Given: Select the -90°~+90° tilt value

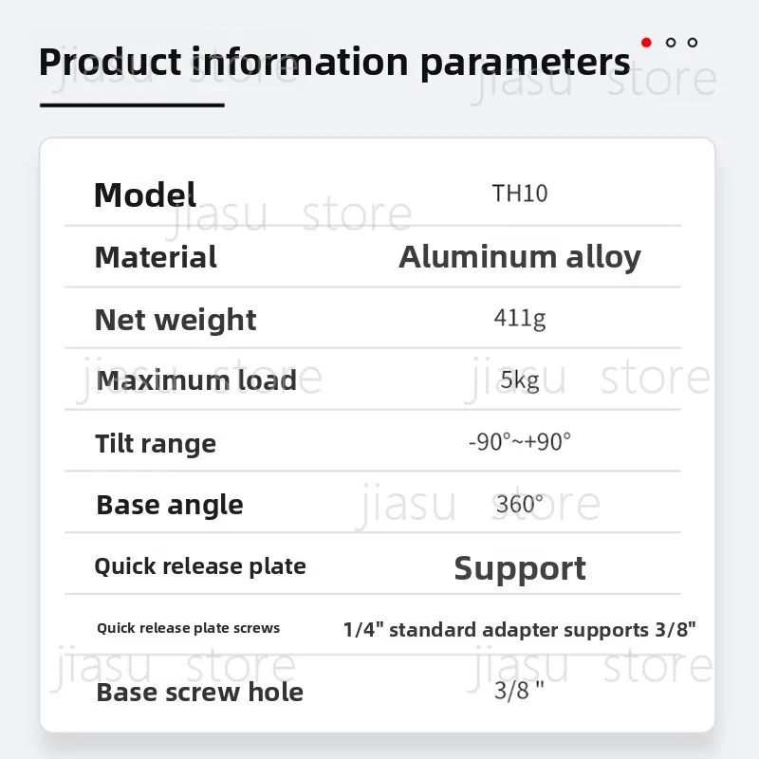Looking at the screenshot, I should [520, 442].
